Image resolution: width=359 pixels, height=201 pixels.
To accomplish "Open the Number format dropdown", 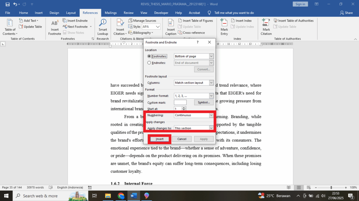I will click(211, 96).
